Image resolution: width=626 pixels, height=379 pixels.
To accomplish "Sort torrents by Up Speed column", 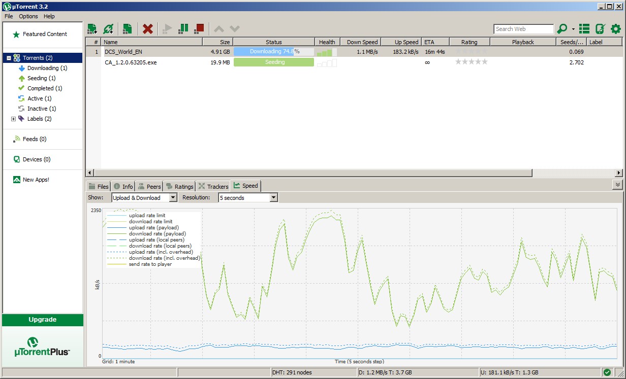I will [x=401, y=42].
